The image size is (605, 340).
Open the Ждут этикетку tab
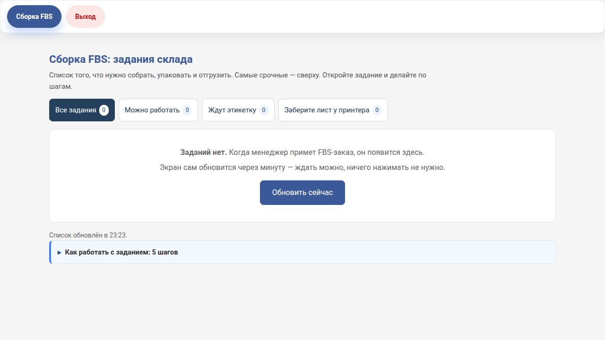(x=238, y=110)
